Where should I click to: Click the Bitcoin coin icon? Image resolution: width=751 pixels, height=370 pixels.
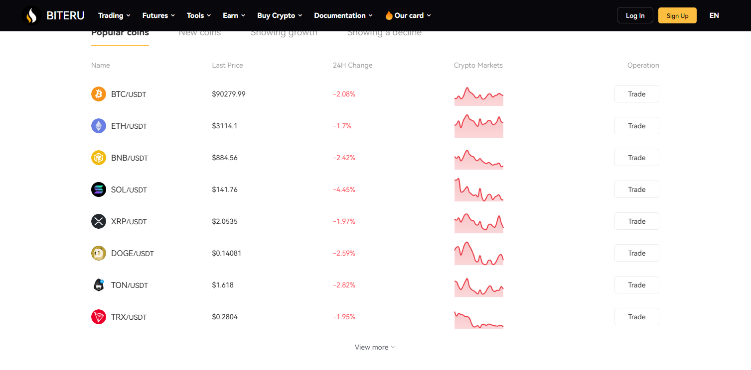[x=99, y=94]
